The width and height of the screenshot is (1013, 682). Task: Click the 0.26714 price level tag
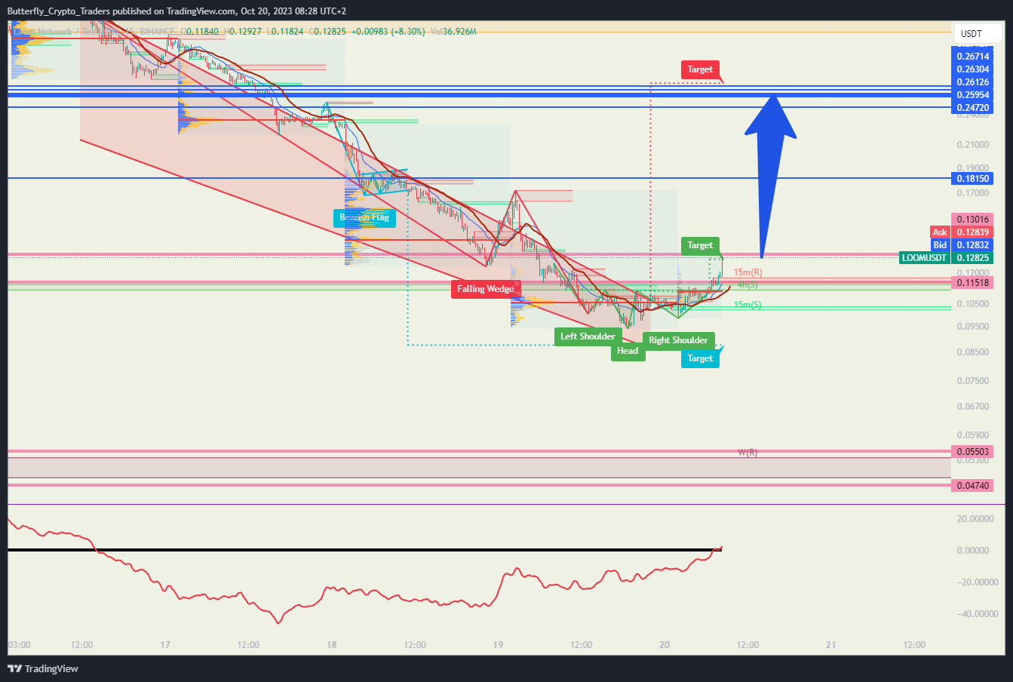point(972,57)
